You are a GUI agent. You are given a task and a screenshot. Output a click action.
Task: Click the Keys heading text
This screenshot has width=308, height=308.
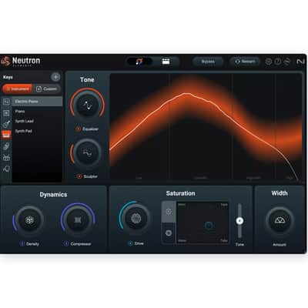pos(8,77)
